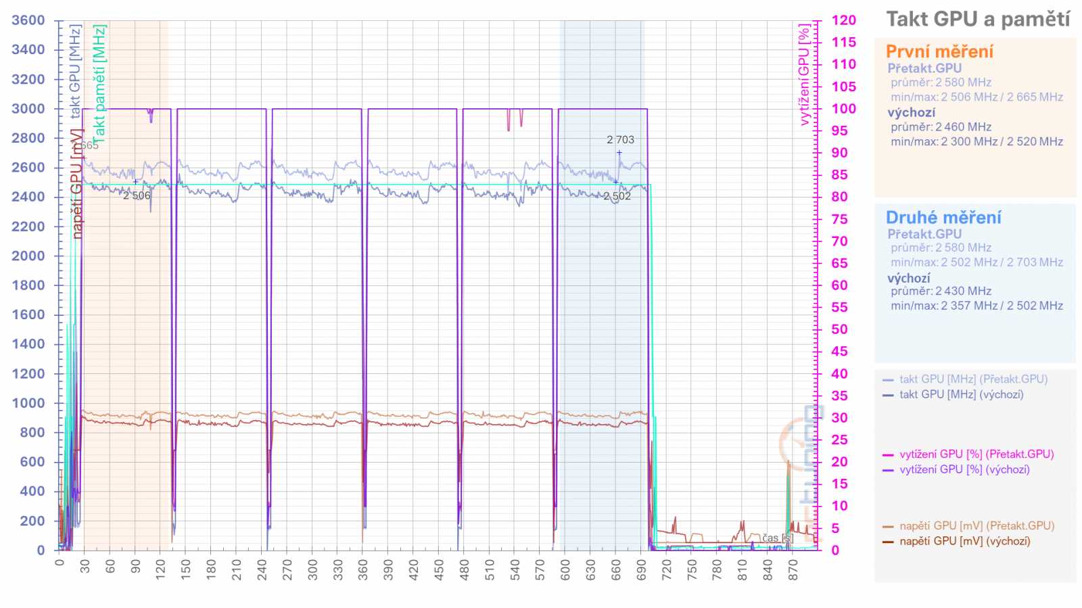Click the 360 tick on time axis
The image size is (1082, 608).
click(363, 569)
